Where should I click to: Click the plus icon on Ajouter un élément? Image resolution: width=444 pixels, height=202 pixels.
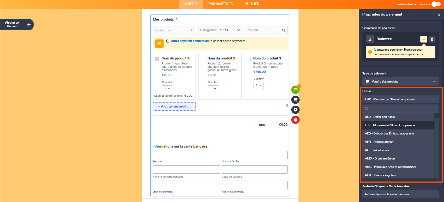29,25
